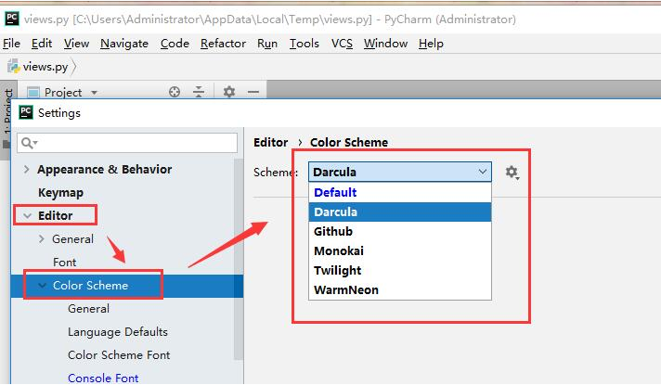Hide Project panel using minus icon
The width and height of the screenshot is (661, 385).
tap(253, 92)
